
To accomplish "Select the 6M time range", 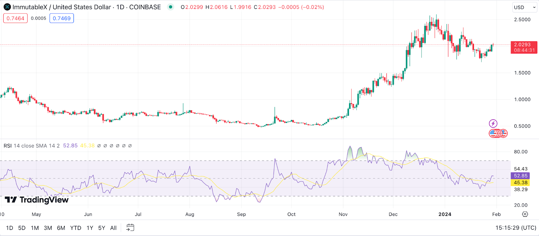I will tap(61, 228).
